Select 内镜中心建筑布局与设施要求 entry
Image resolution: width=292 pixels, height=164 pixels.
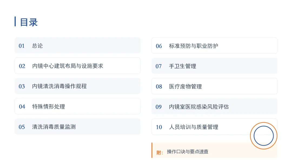[x=78, y=66]
